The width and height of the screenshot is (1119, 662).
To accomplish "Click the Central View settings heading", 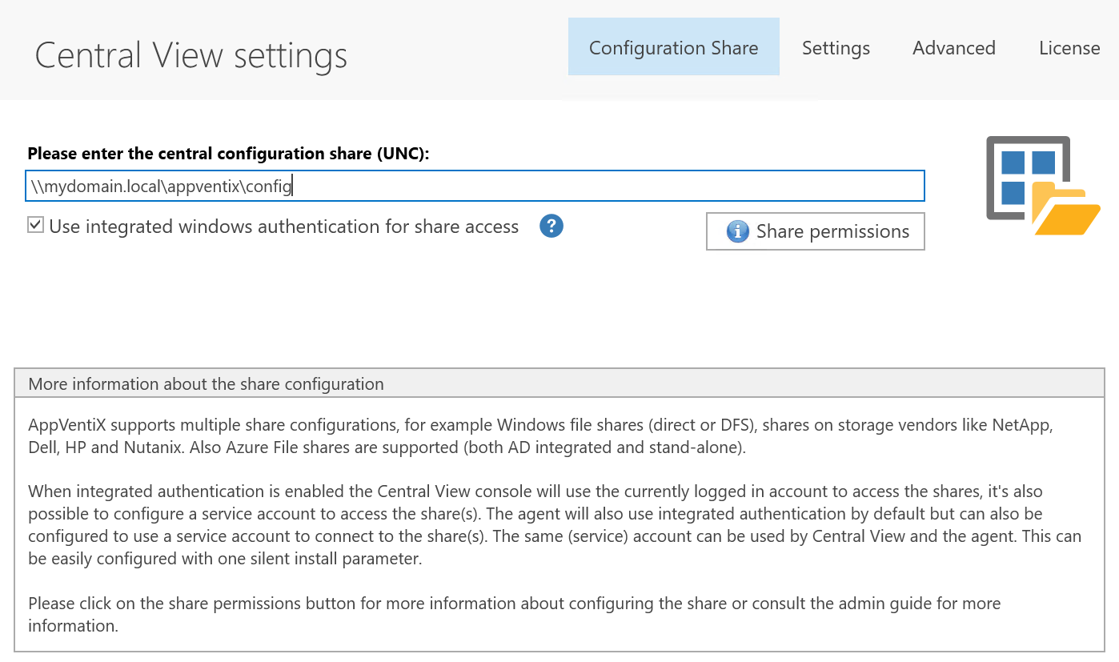I will click(x=191, y=55).
